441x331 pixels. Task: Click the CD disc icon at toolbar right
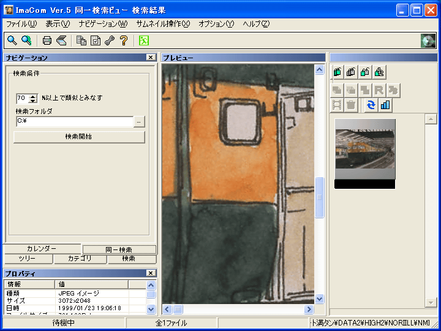click(x=428, y=41)
